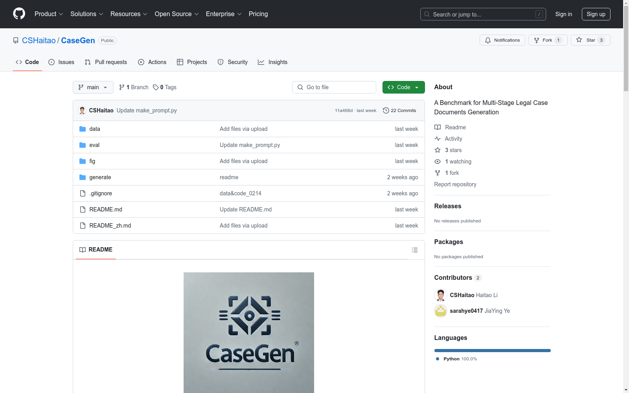The image size is (629, 393).
Task: Expand the Resources menu
Action: coord(129,14)
